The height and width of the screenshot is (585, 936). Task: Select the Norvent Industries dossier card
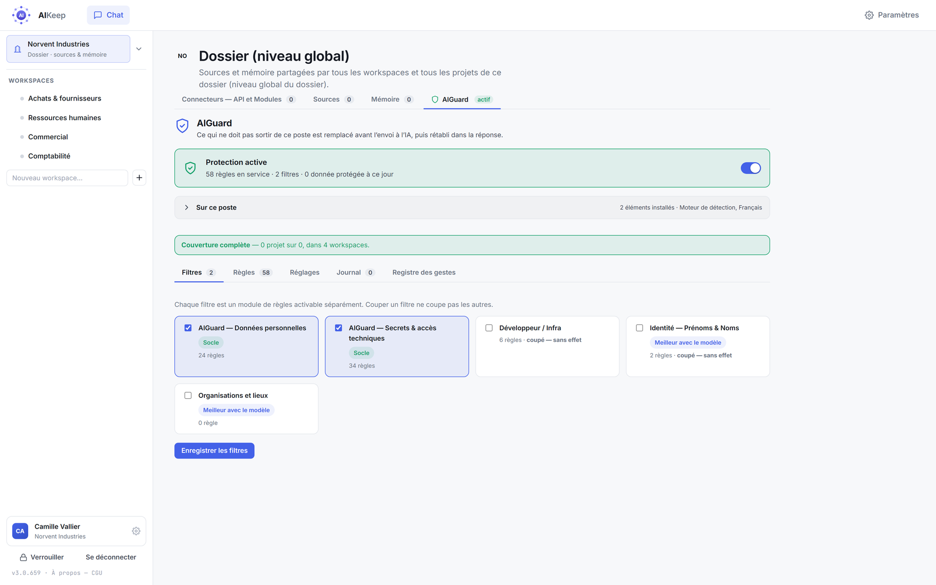pyautogui.click(x=68, y=49)
